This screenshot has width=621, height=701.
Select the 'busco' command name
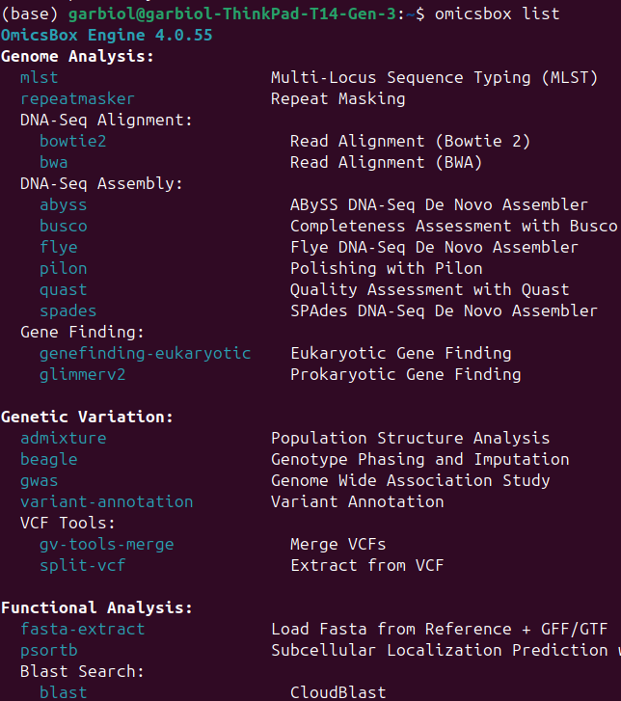click(63, 227)
